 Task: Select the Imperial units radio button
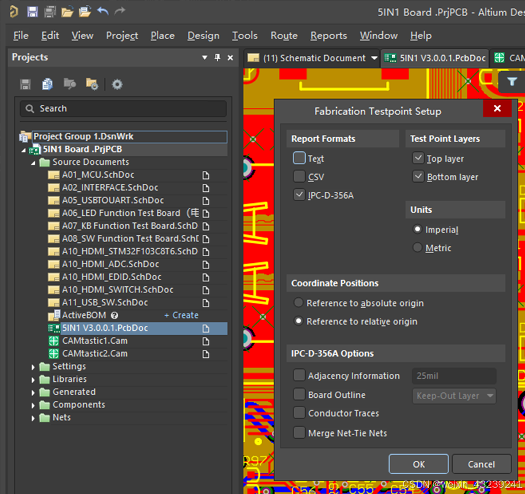(417, 229)
